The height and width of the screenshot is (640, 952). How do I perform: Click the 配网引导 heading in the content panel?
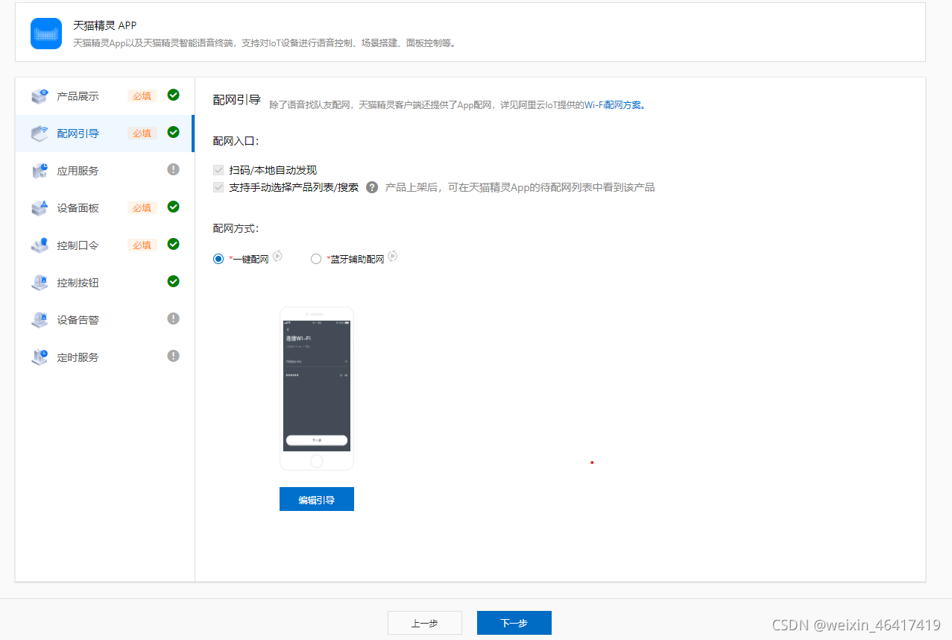pos(237,100)
